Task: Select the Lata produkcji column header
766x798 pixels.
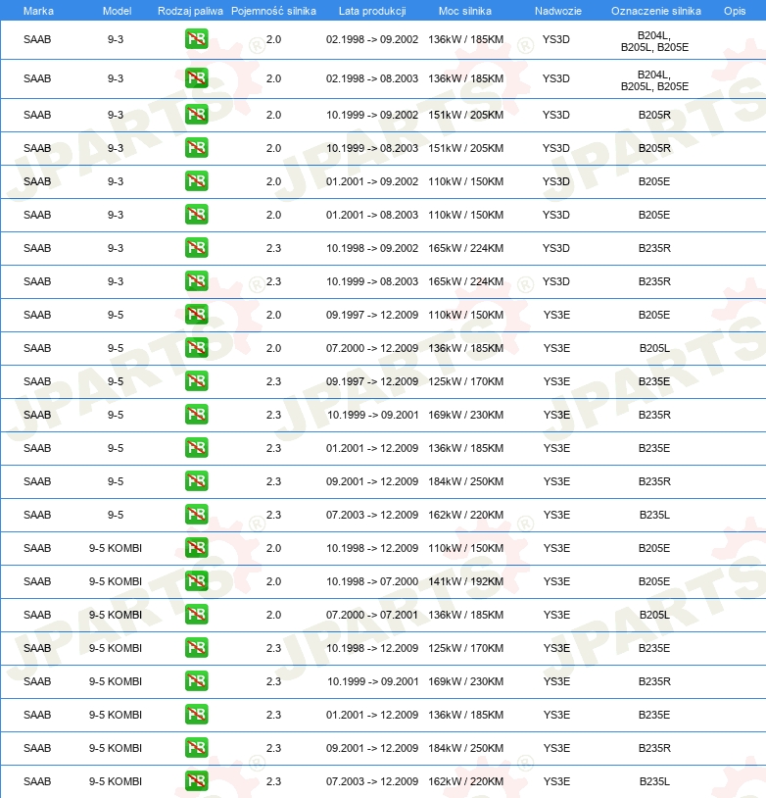Action: point(372,11)
